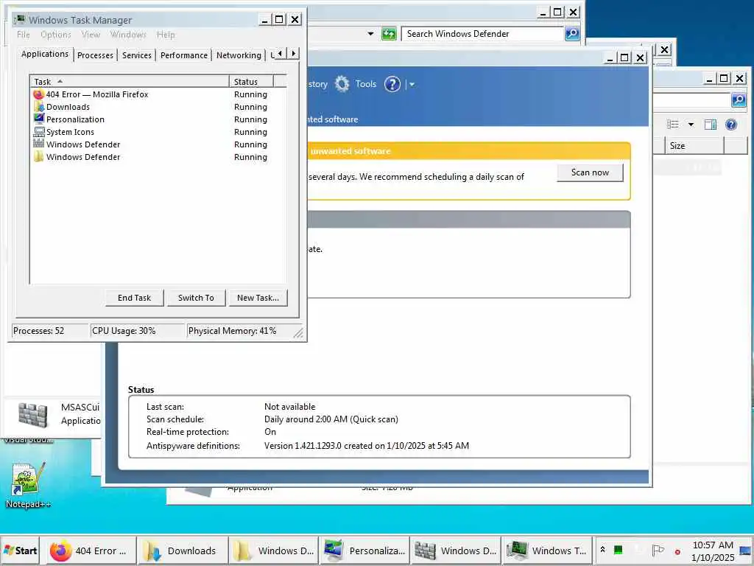
Task: Click the Task Manager title bar icon
Action: coord(19,19)
